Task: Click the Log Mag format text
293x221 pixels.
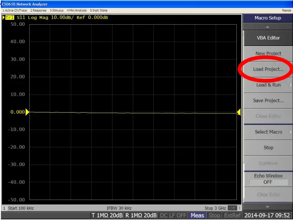Action: 38,17
